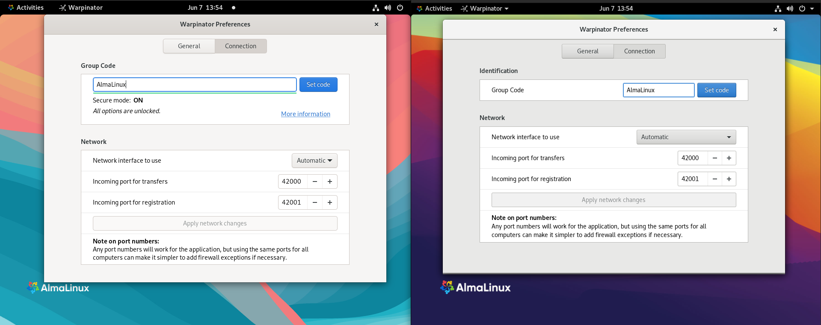Expand Automatic combo box in right window
The height and width of the screenshot is (325, 821).
click(x=686, y=137)
